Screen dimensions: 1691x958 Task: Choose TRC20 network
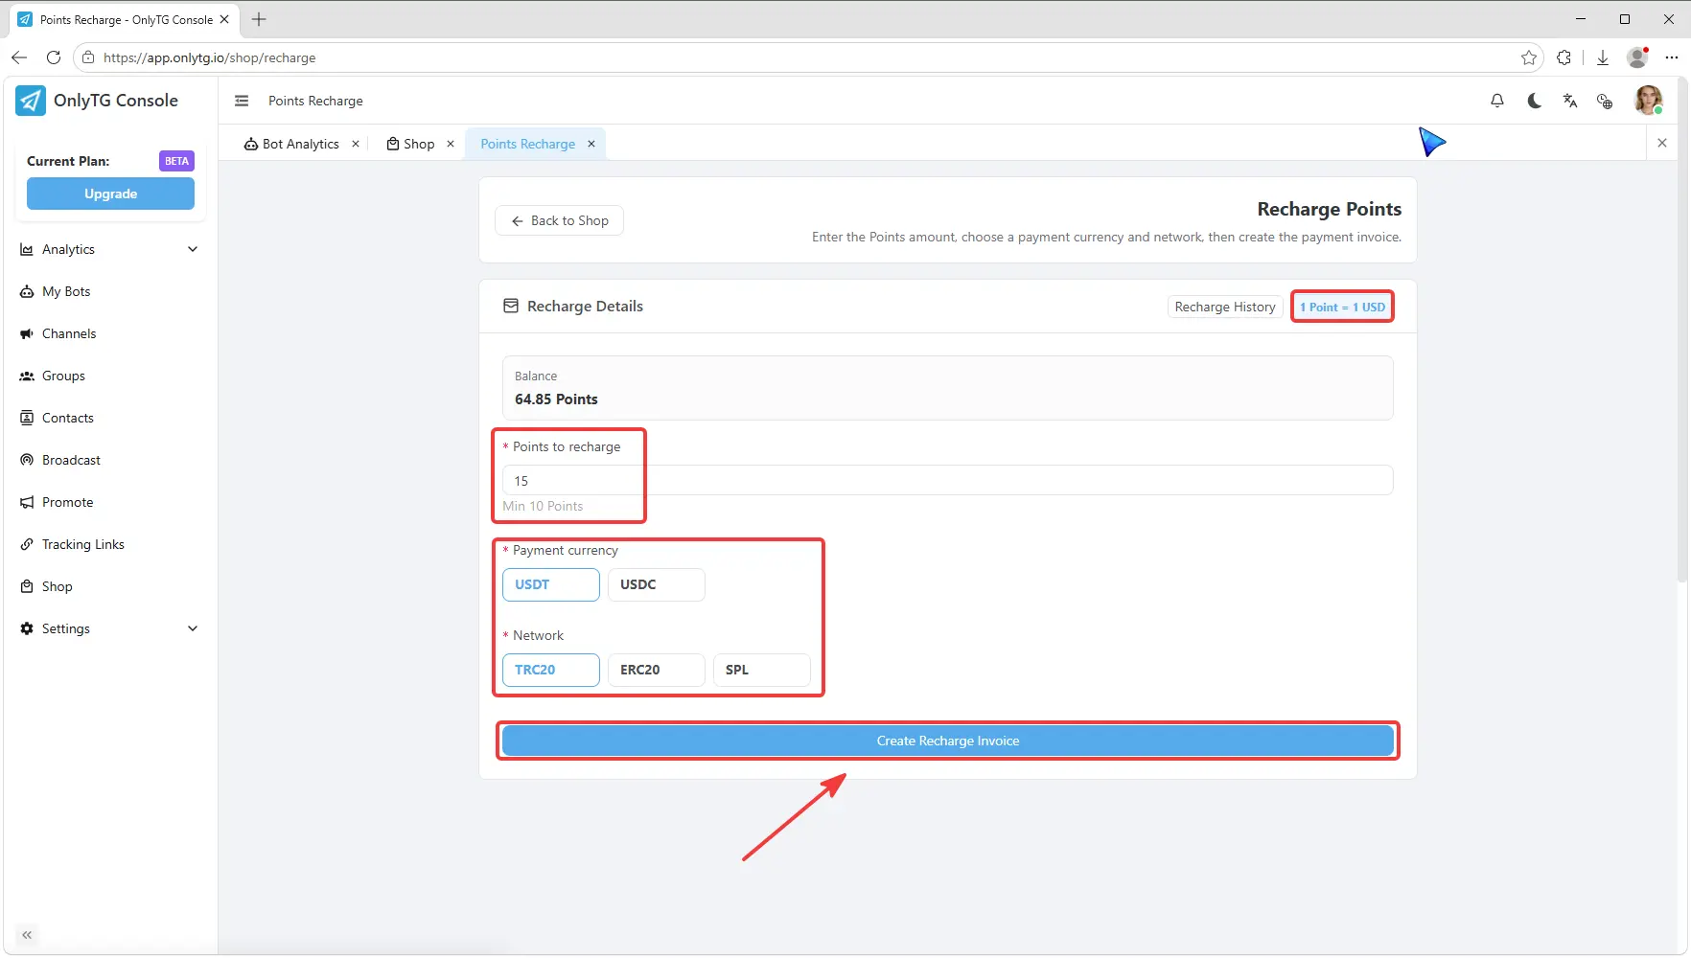pyautogui.click(x=551, y=670)
